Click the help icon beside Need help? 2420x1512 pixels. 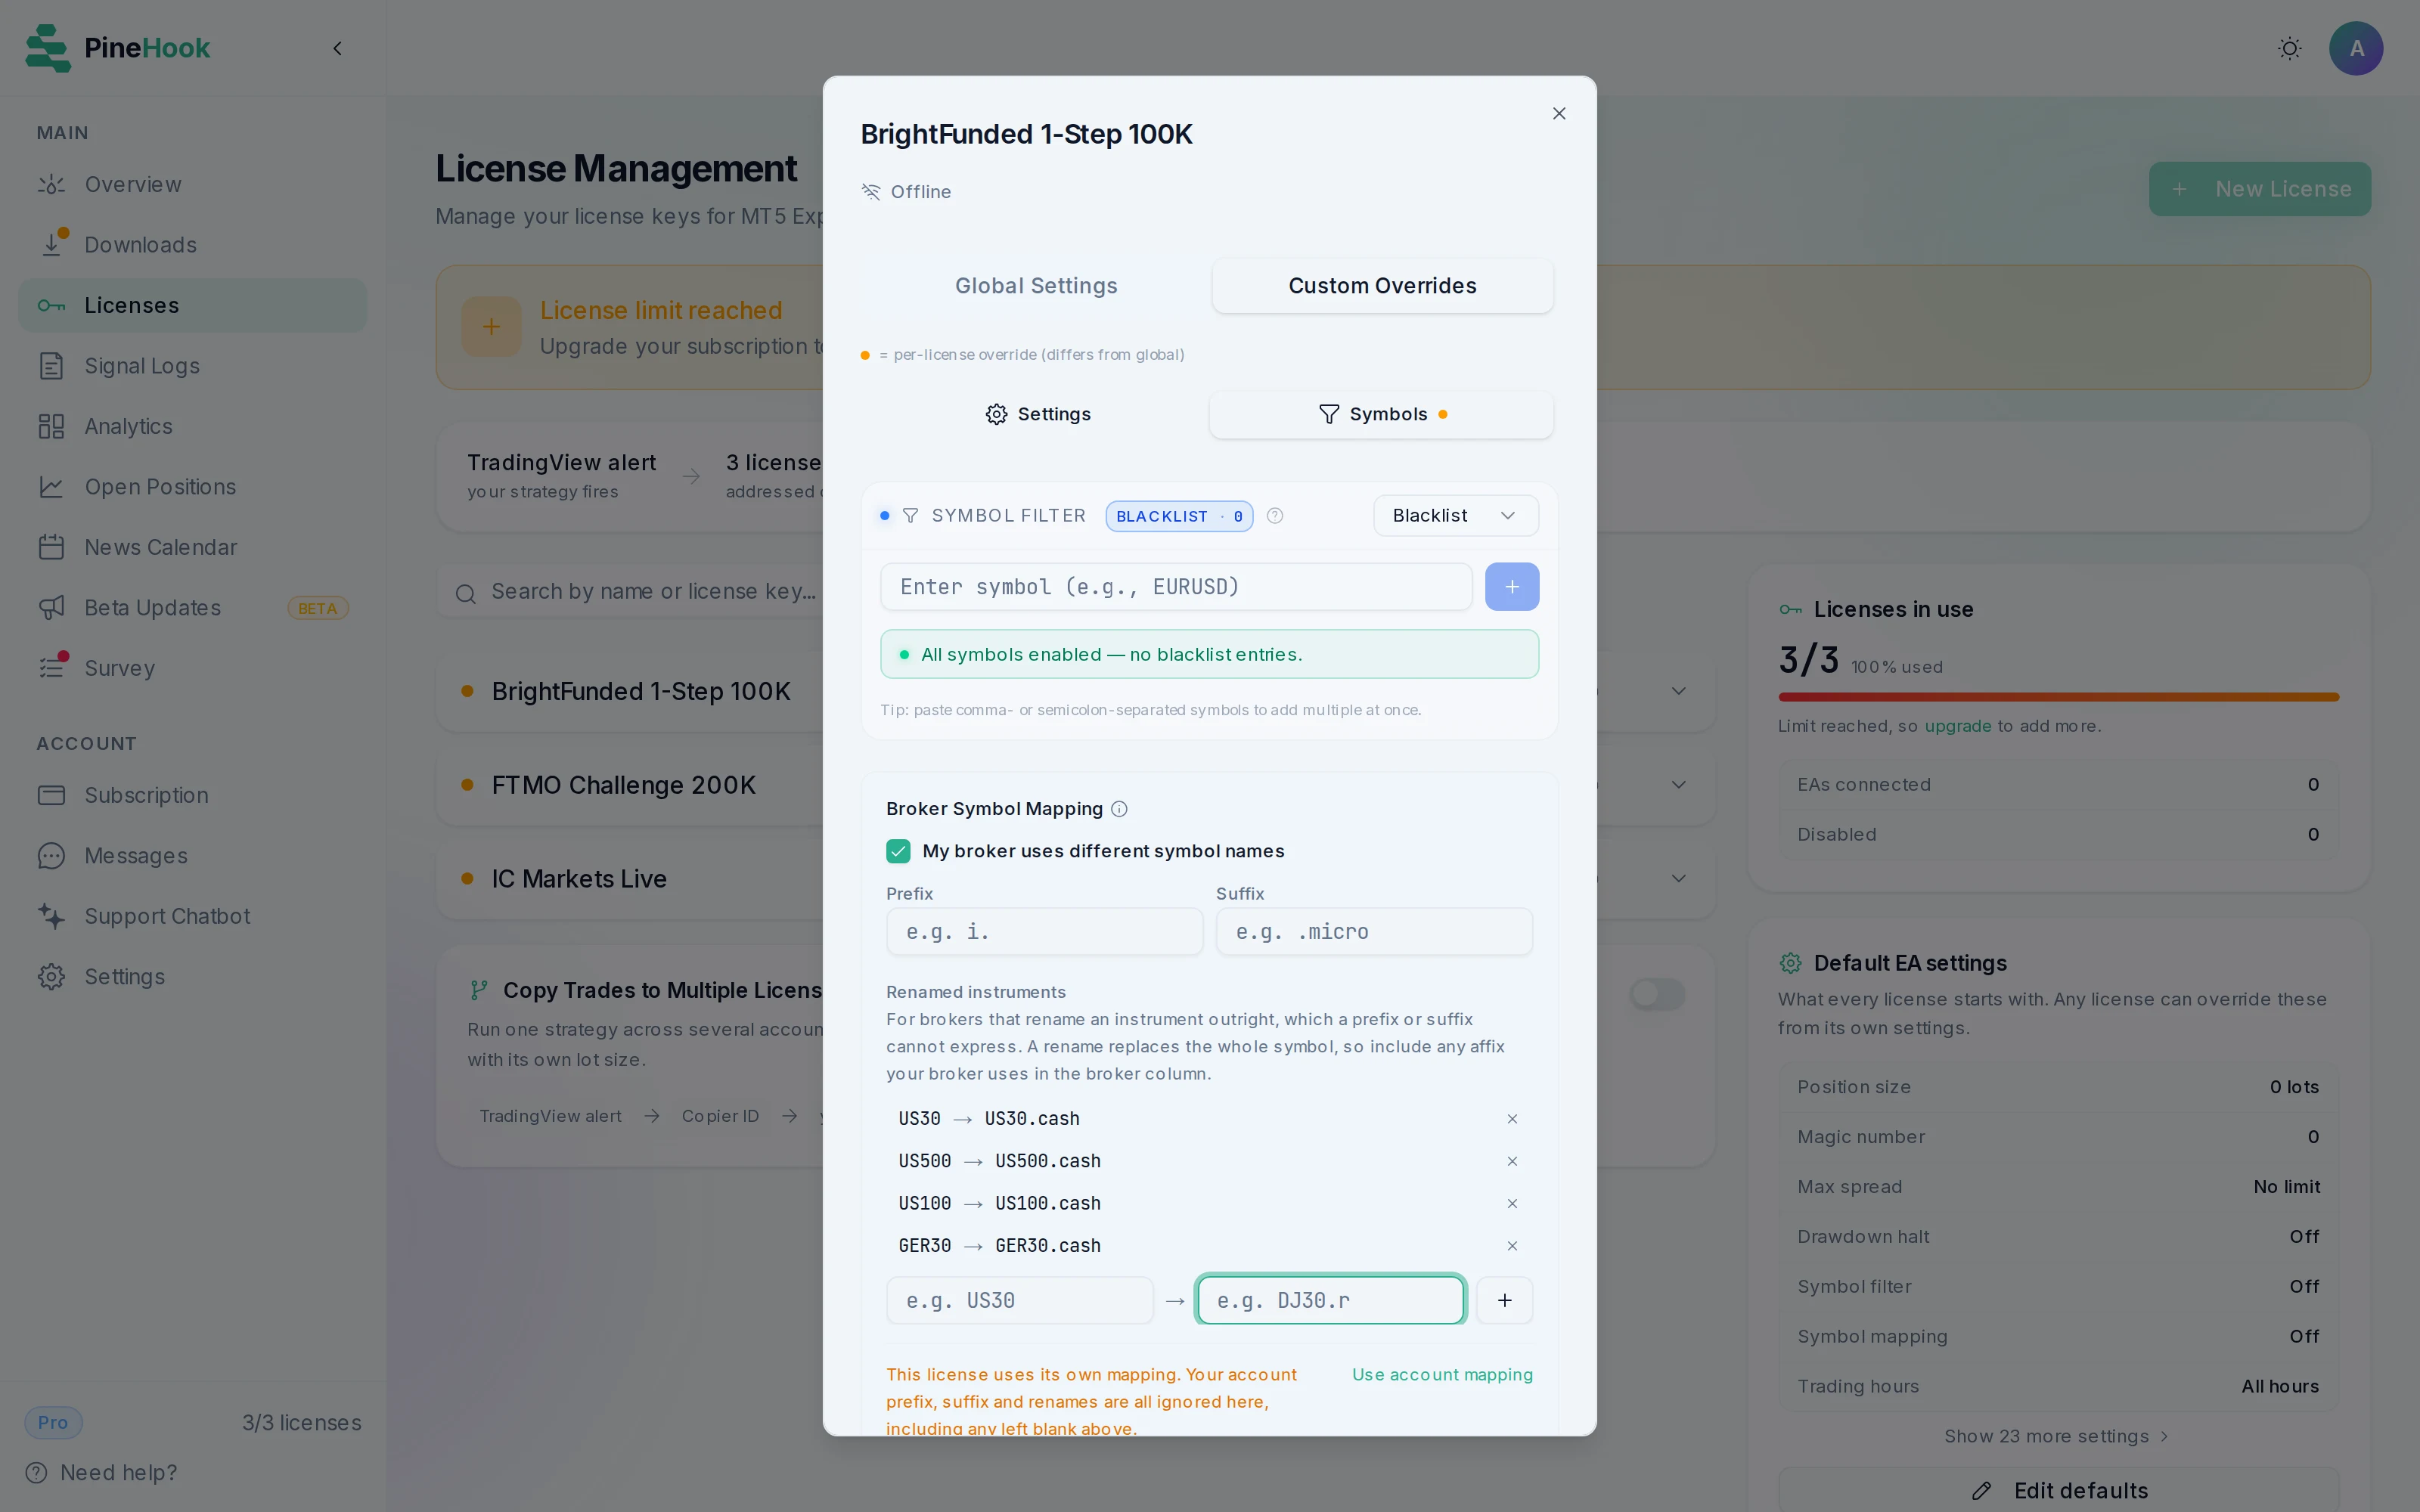tap(36, 1473)
